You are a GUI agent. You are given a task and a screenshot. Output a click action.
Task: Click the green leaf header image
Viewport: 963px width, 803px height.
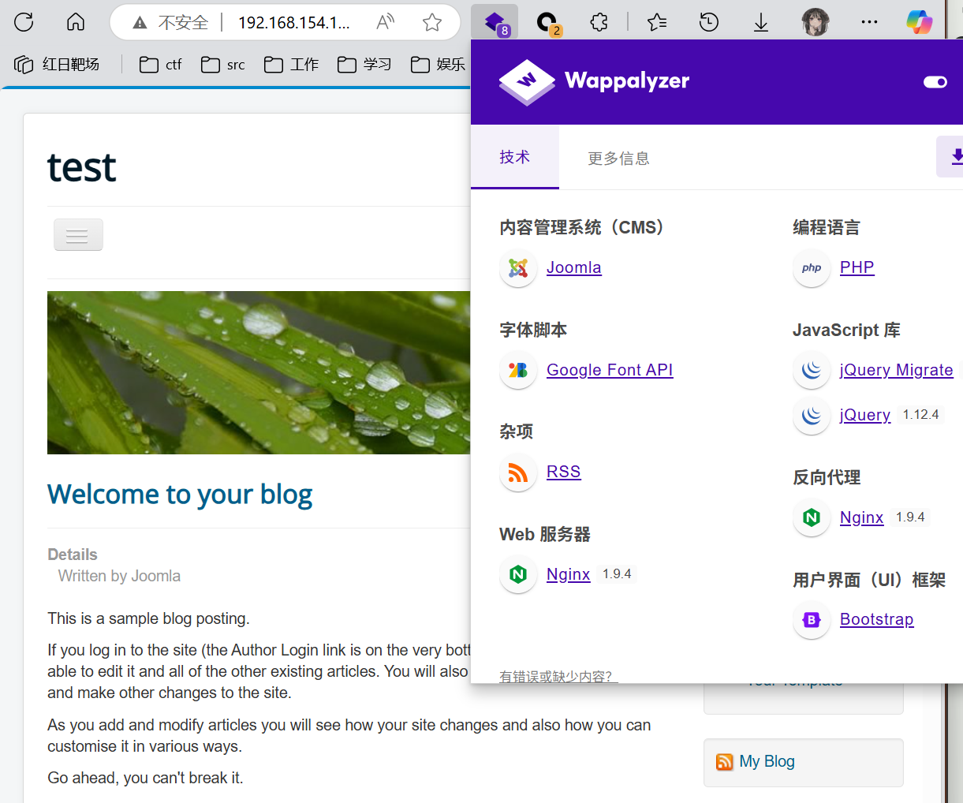pos(259,373)
